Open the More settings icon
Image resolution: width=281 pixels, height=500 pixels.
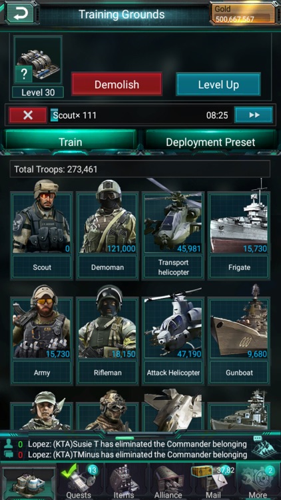coord(258,481)
